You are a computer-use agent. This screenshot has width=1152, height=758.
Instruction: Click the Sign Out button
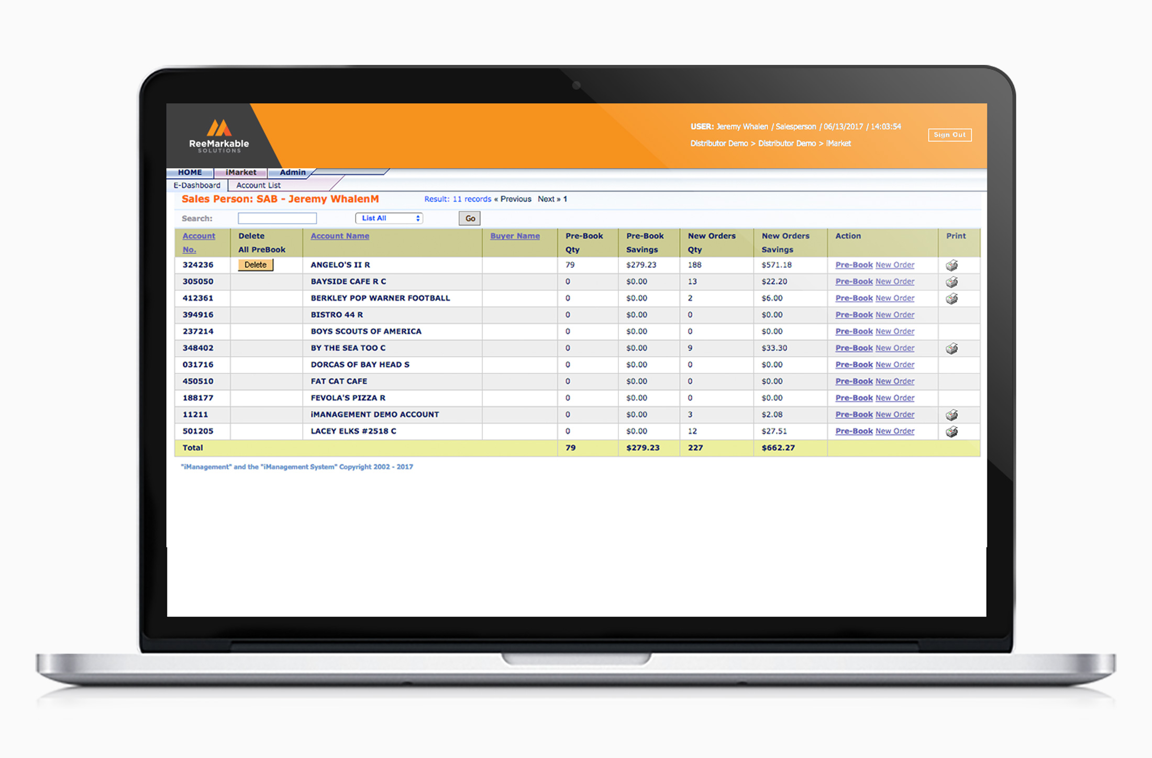pyautogui.click(x=949, y=135)
